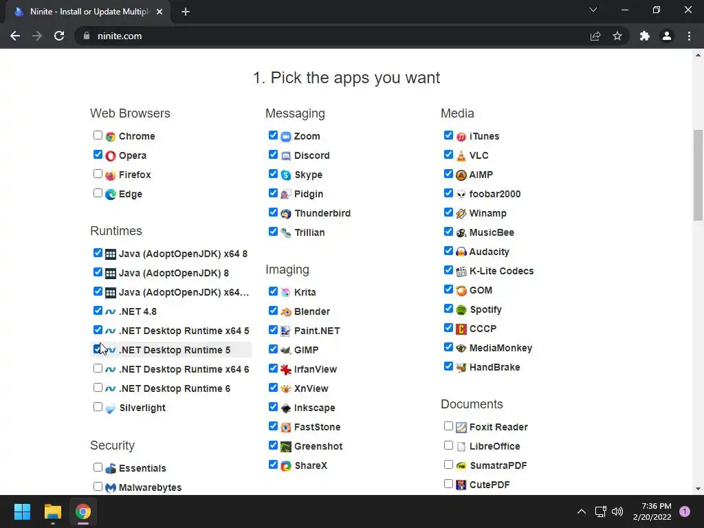Show hidden system tray icons chevron
The height and width of the screenshot is (528, 704).
click(582, 511)
